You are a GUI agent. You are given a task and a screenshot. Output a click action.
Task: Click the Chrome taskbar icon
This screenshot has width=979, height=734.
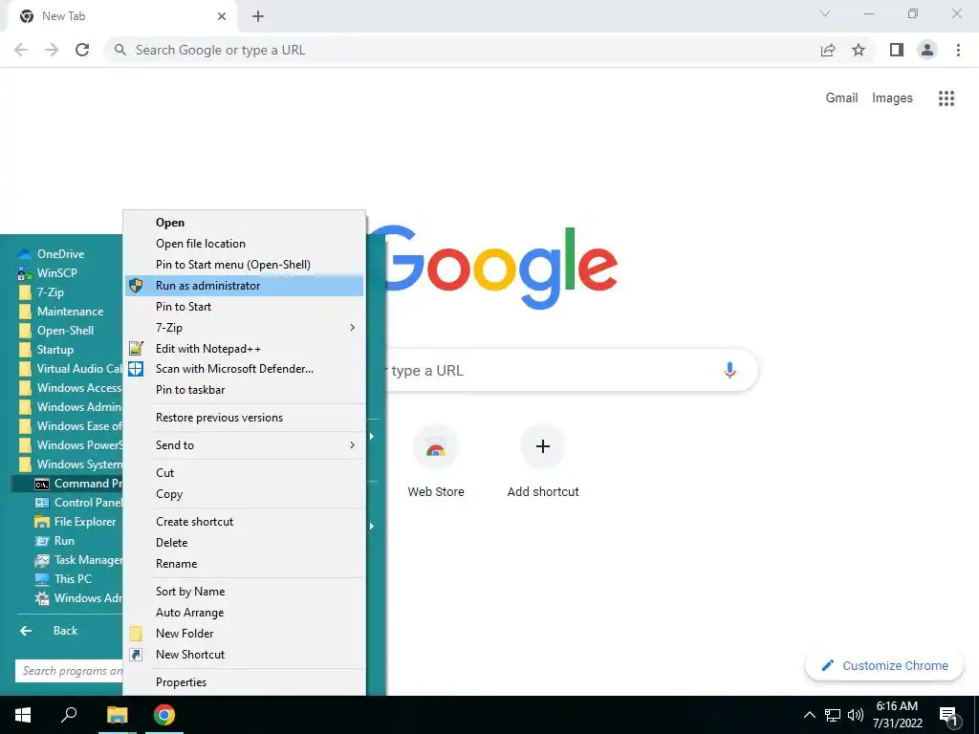point(164,715)
